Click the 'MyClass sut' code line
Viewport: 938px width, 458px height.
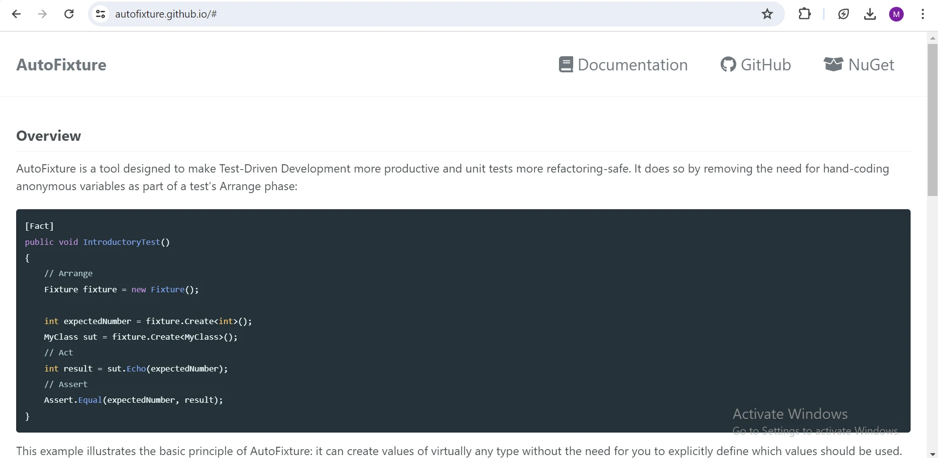[x=141, y=337]
